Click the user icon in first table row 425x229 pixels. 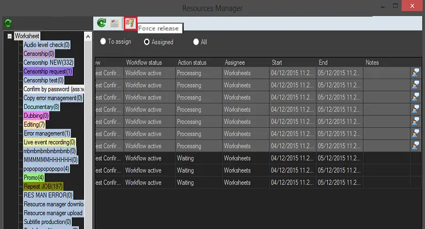(415, 73)
